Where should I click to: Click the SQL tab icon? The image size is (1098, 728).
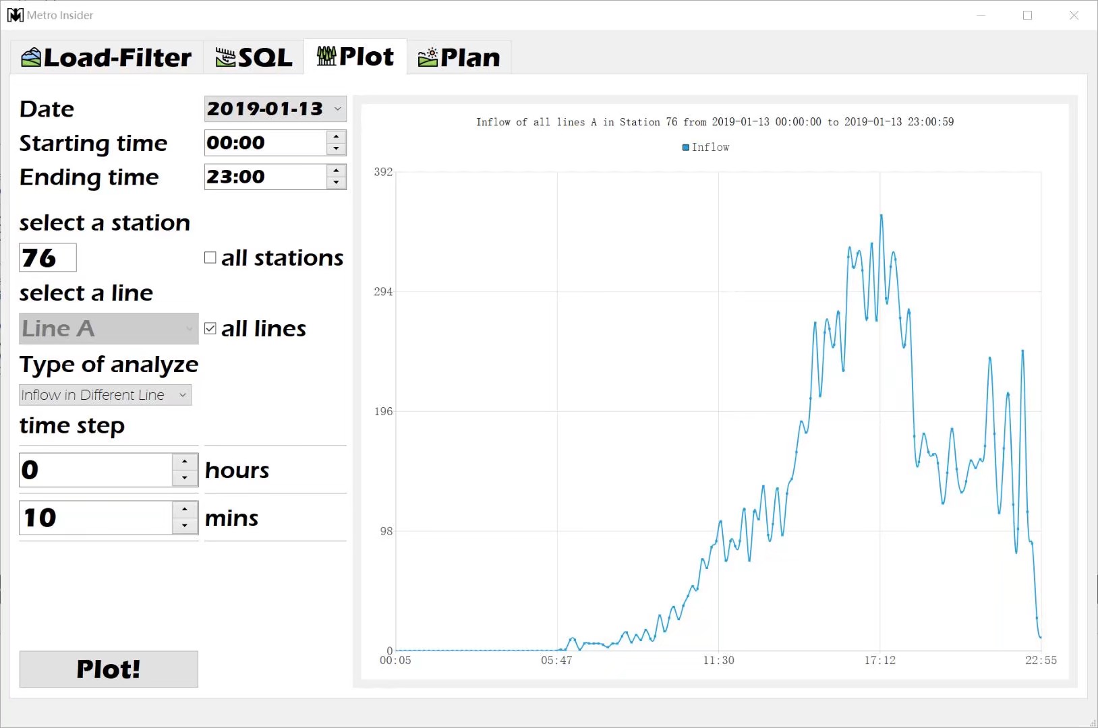pyautogui.click(x=225, y=58)
